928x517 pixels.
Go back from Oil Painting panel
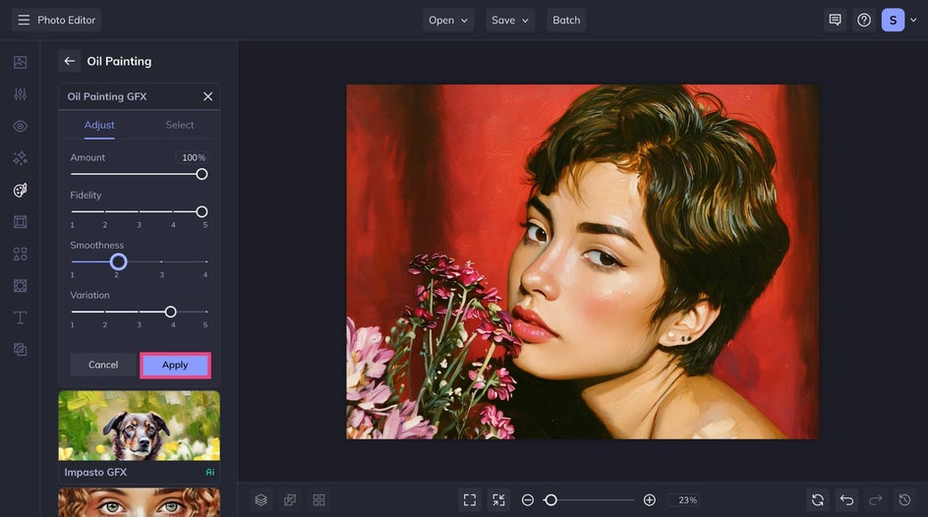coord(69,61)
